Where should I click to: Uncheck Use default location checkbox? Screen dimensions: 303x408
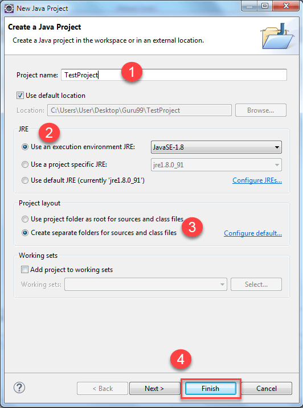[20, 96]
